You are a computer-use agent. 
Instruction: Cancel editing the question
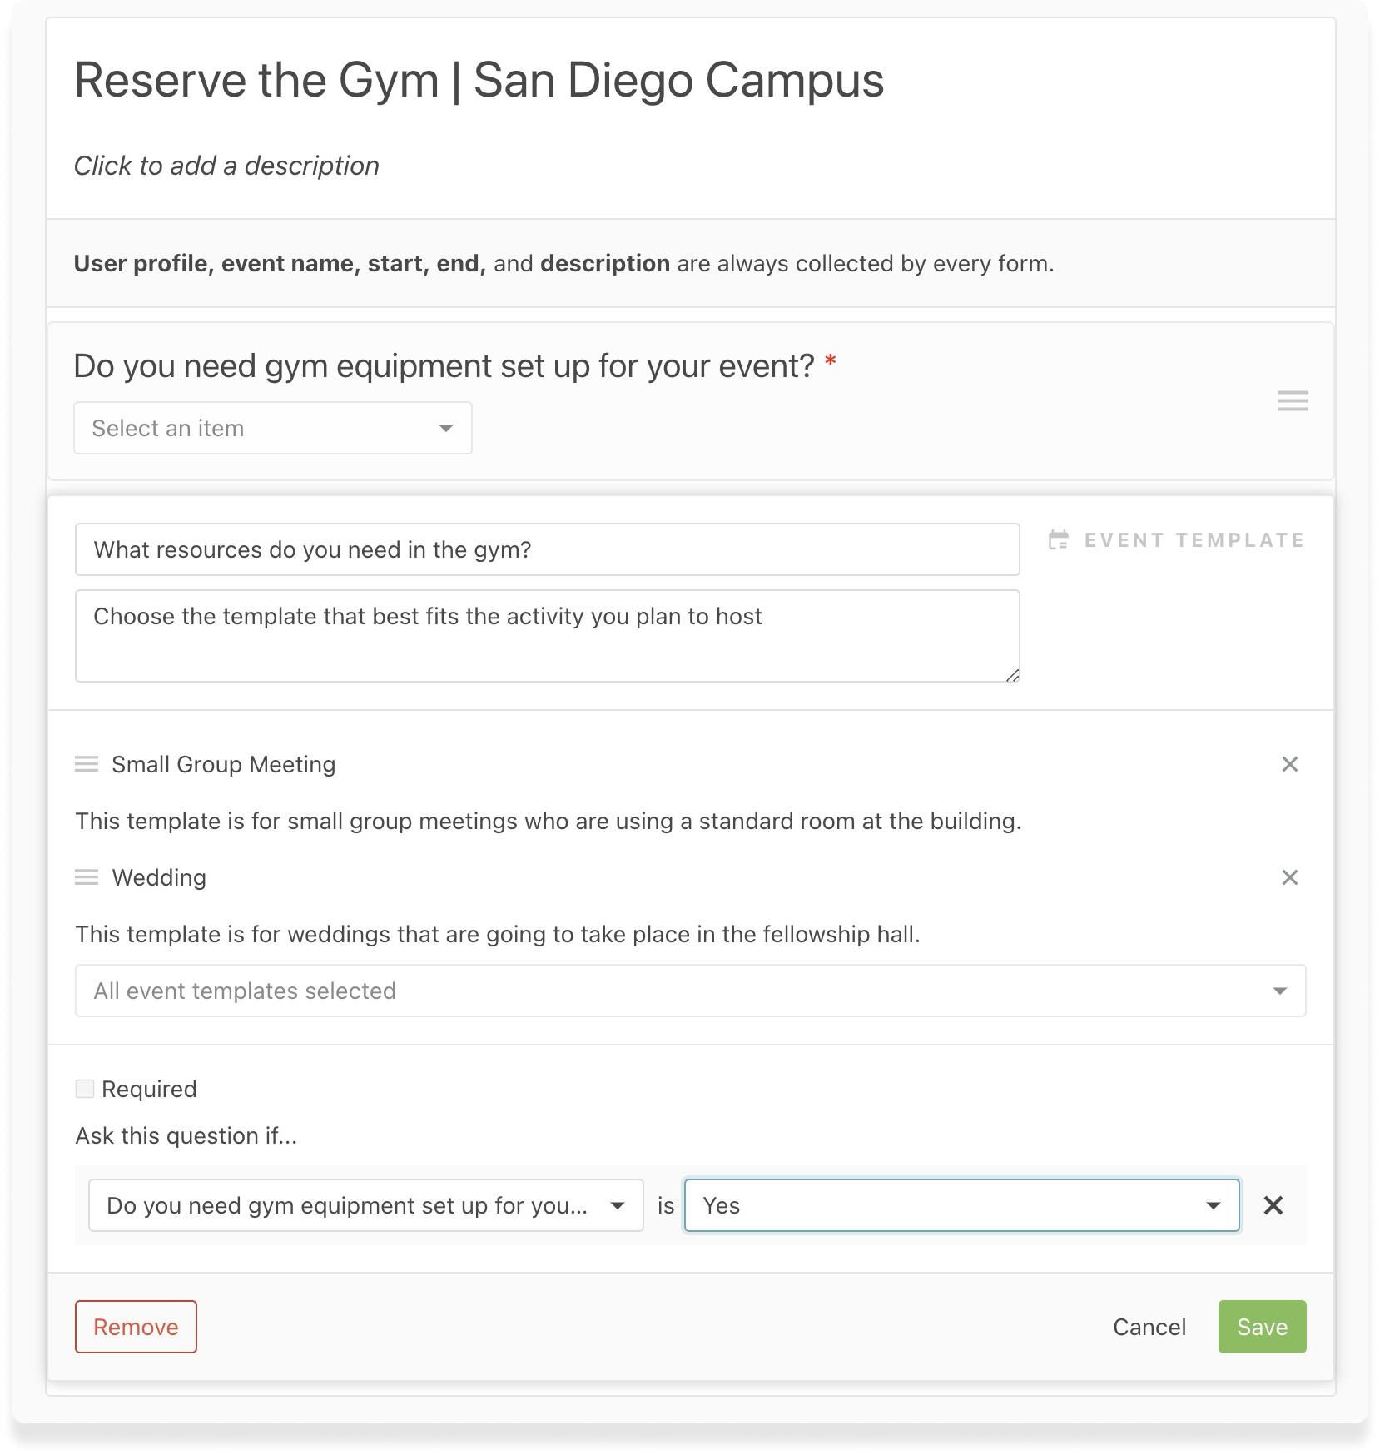pos(1149,1327)
